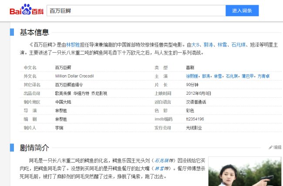The height and width of the screenshot is (186, 283).
Task: Click the 上映时间 field label
Action: point(163,93)
